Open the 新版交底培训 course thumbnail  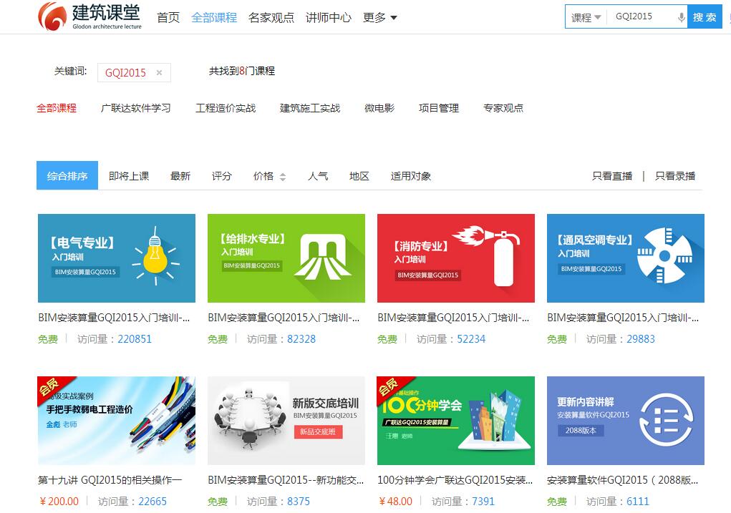pyautogui.click(x=286, y=421)
